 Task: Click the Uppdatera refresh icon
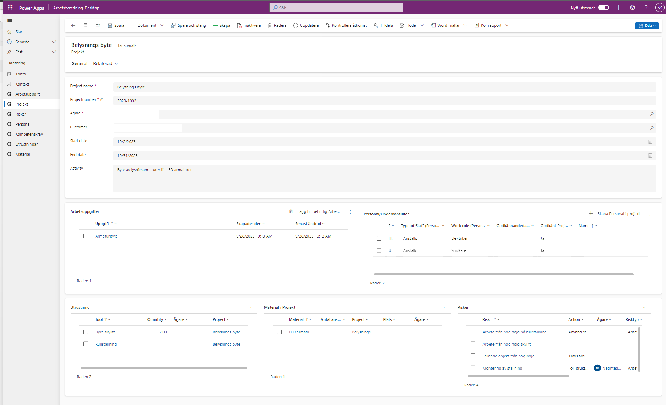[x=296, y=25]
